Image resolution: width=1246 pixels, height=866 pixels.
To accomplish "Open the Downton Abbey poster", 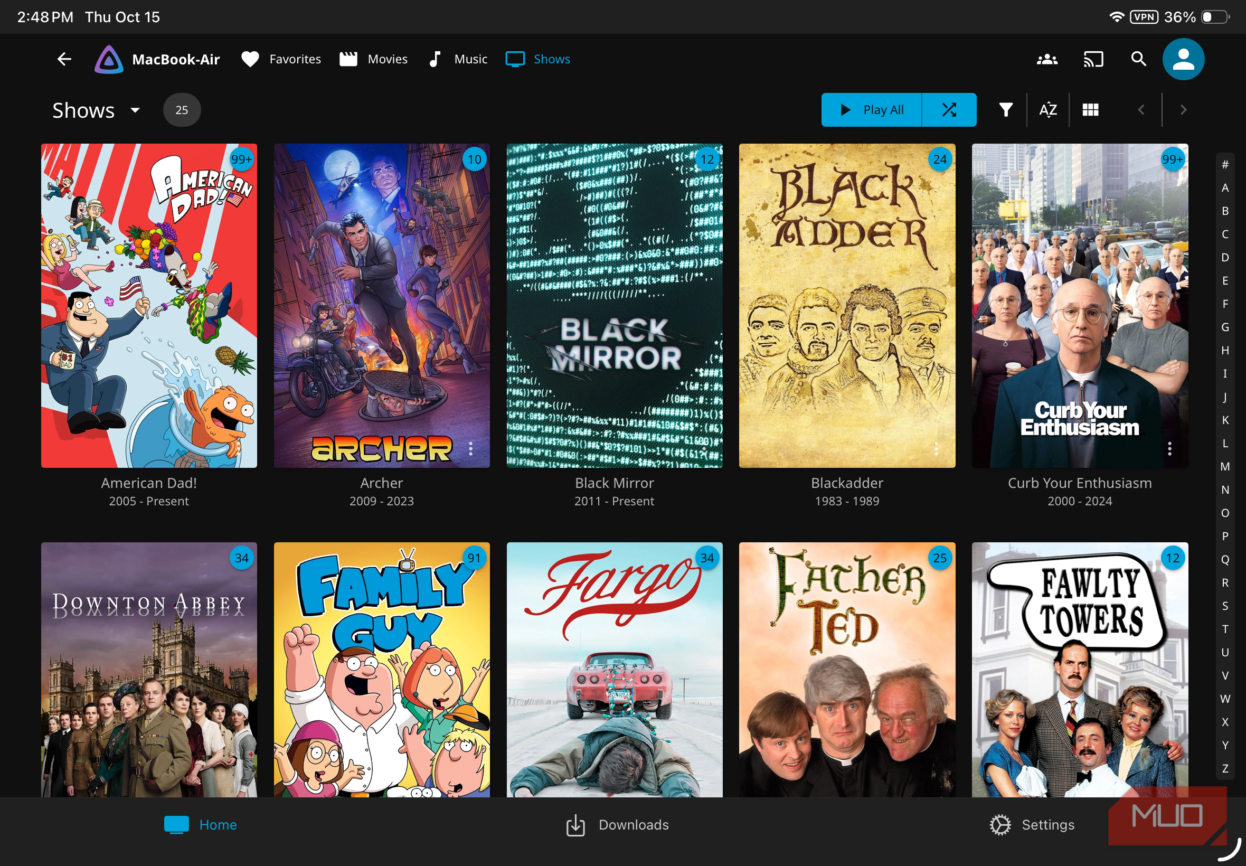I will [149, 670].
